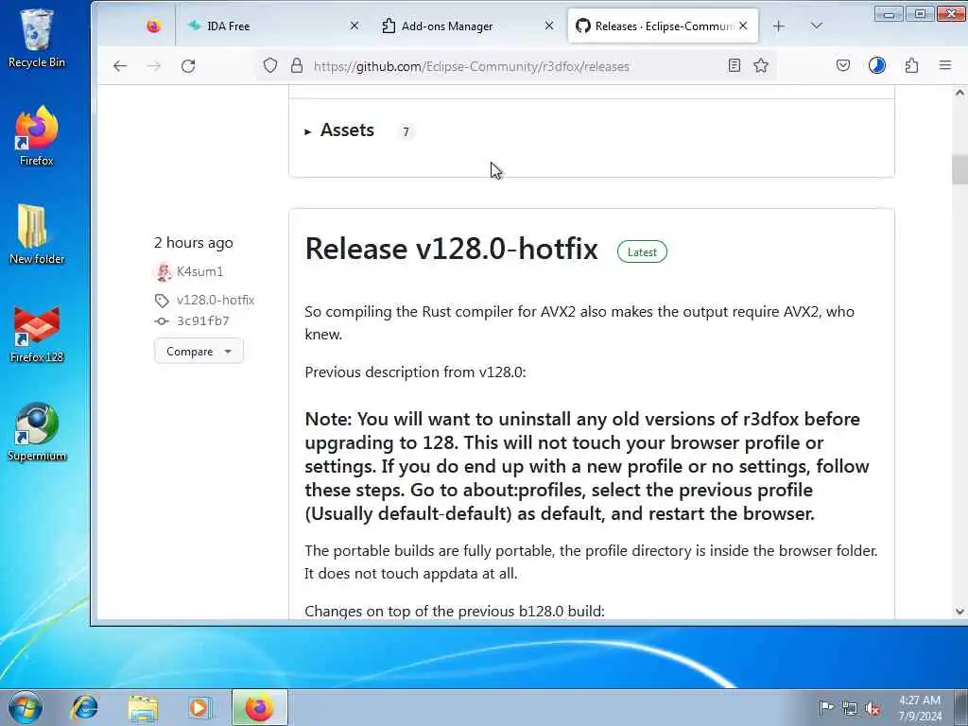968x726 pixels.
Task: Go back to previous page
Action: point(120,66)
